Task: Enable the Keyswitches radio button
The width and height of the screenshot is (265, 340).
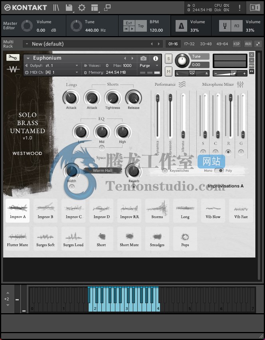Action: click(x=165, y=171)
